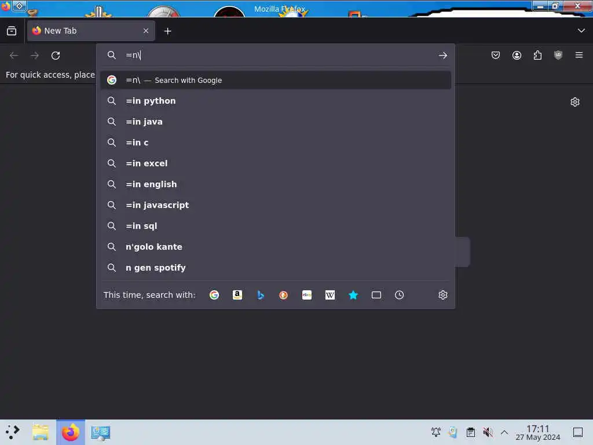This screenshot has height=445, width=593.
Task: Open the KDE application launcher
Action: coord(13,432)
